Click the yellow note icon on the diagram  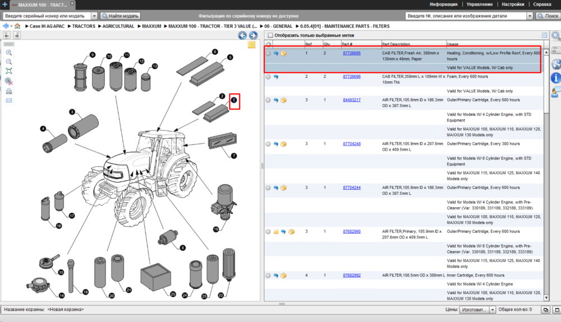(251, 45)
